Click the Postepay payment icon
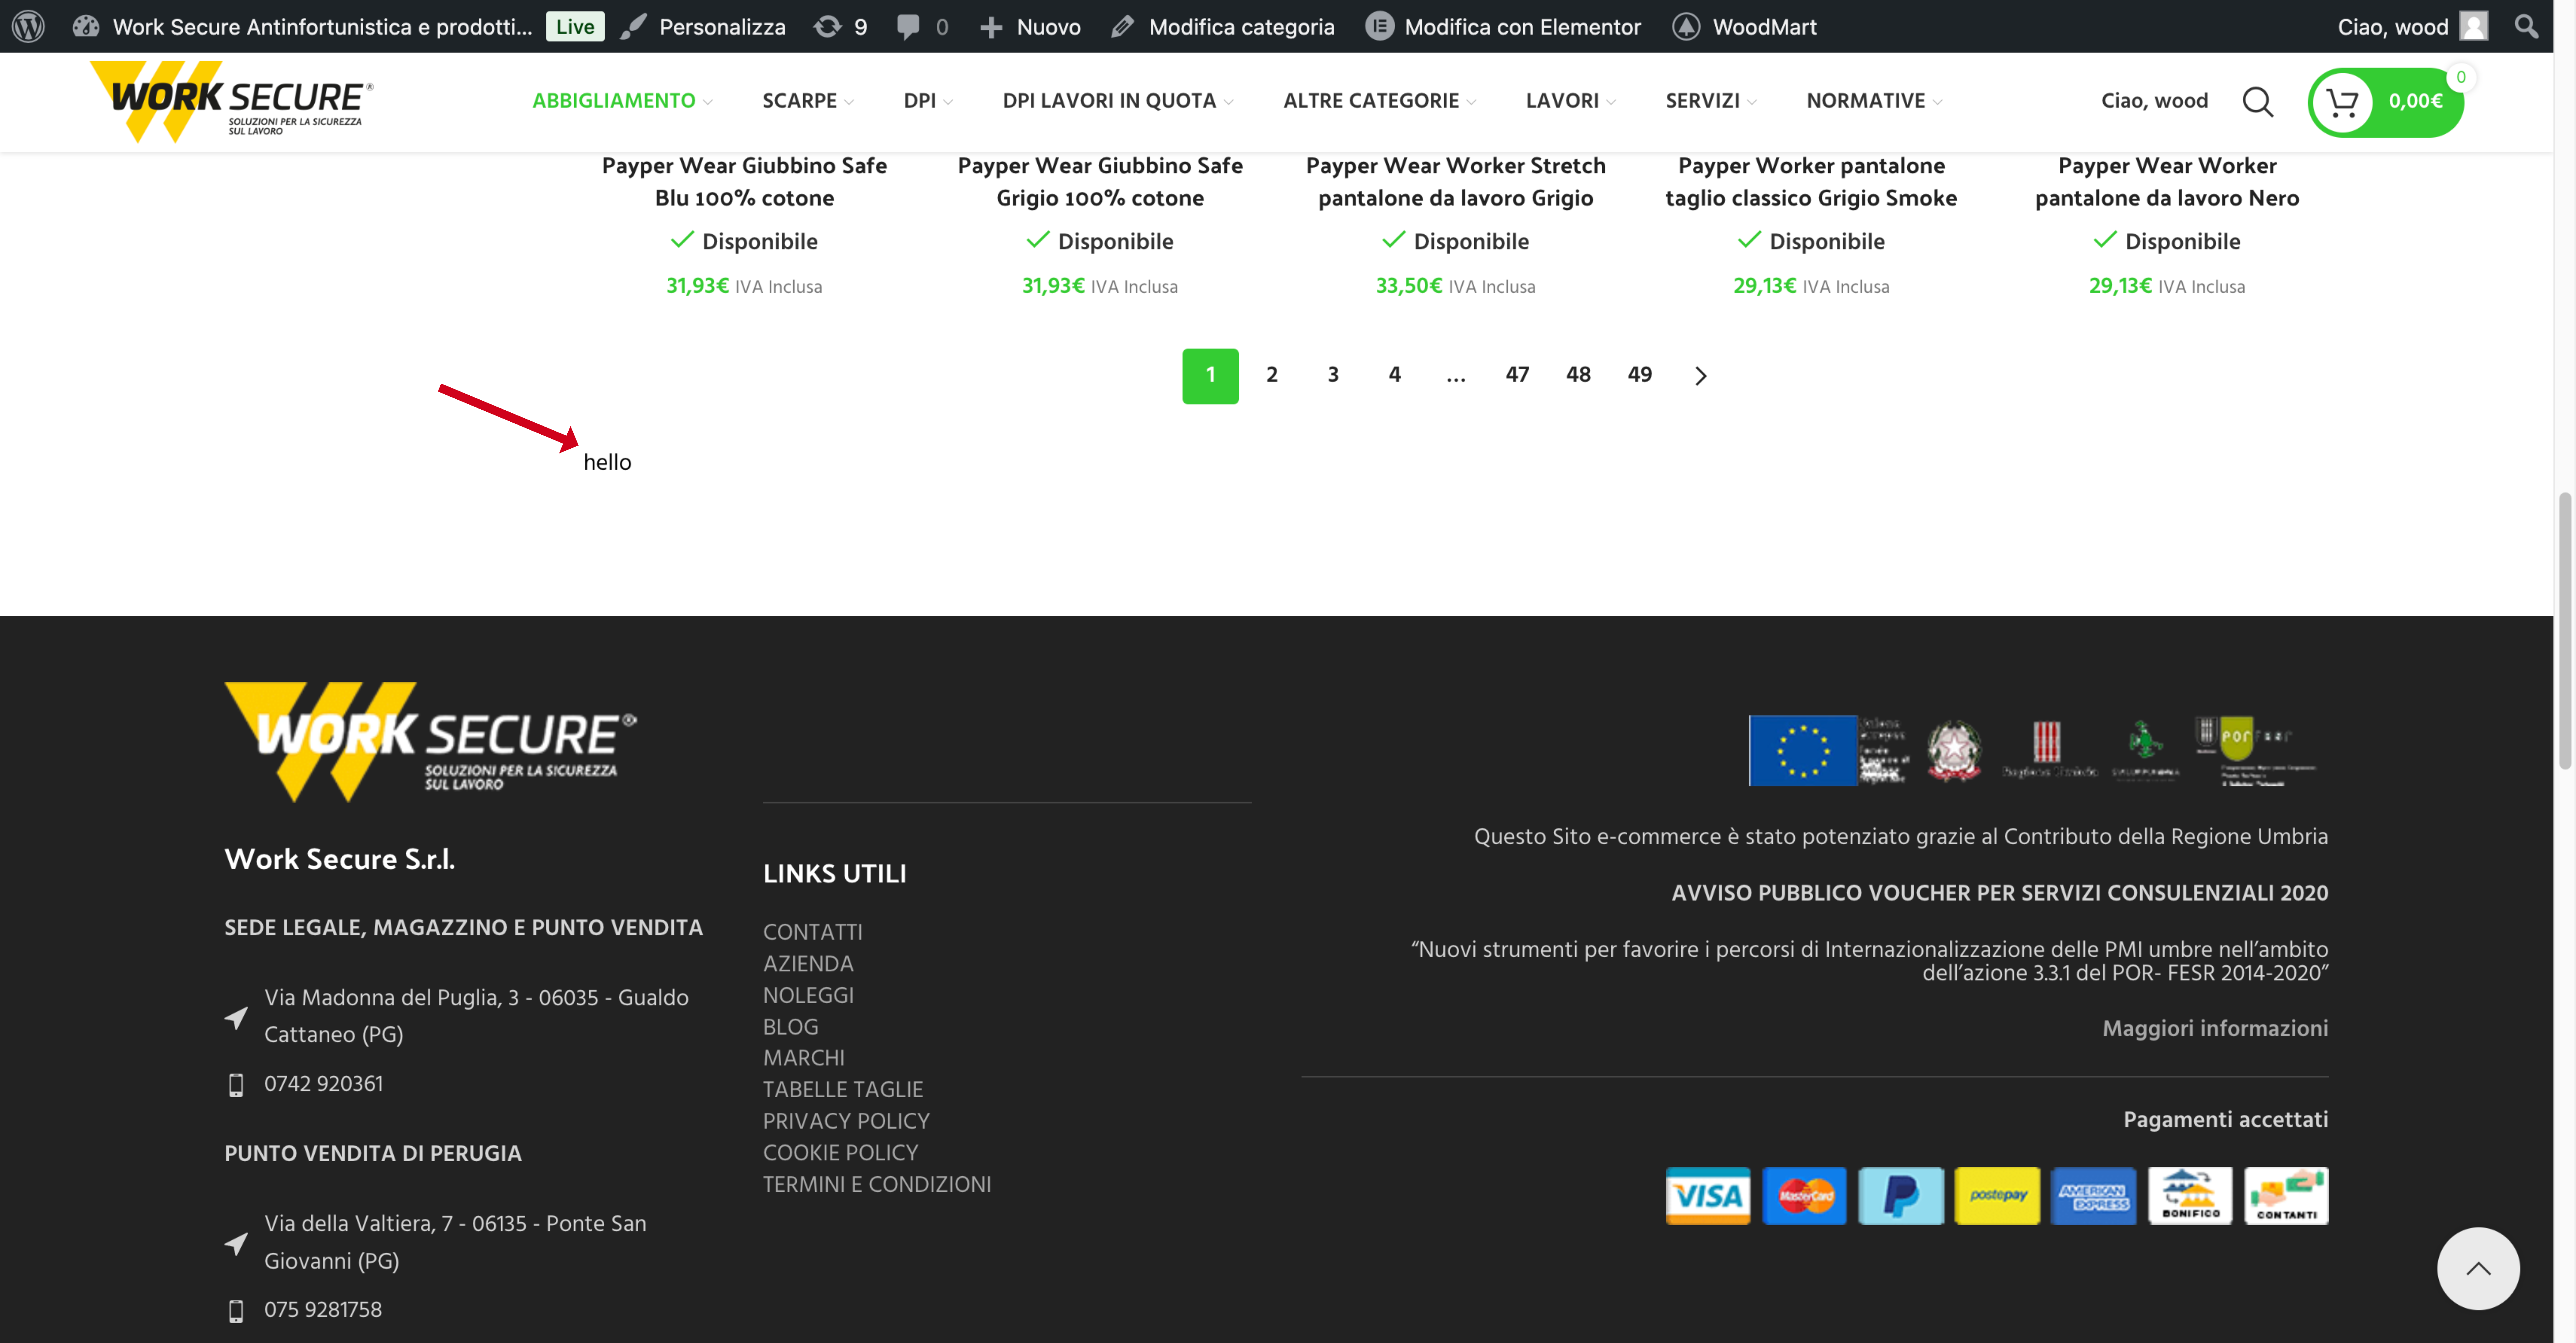The image size is (2576, 1343). [x=1997, y=1196]
